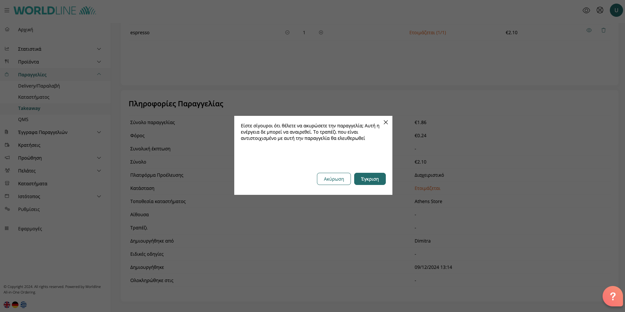Open the hamburger menu icon

[x=7, y=11]
